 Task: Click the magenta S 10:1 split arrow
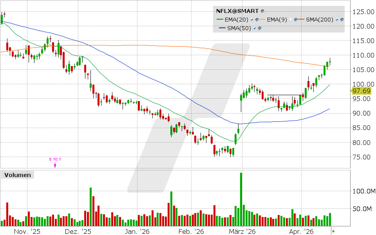tap(55, 164)
